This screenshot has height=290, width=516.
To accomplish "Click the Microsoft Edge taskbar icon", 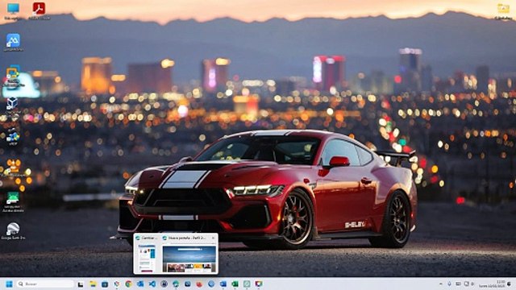I will (176, 284).
